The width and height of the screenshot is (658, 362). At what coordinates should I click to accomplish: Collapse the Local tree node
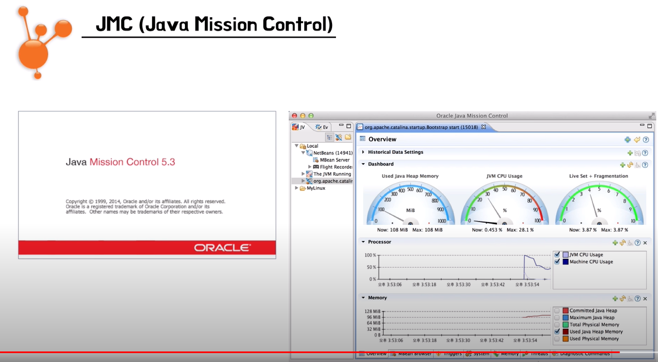[297, 145]
